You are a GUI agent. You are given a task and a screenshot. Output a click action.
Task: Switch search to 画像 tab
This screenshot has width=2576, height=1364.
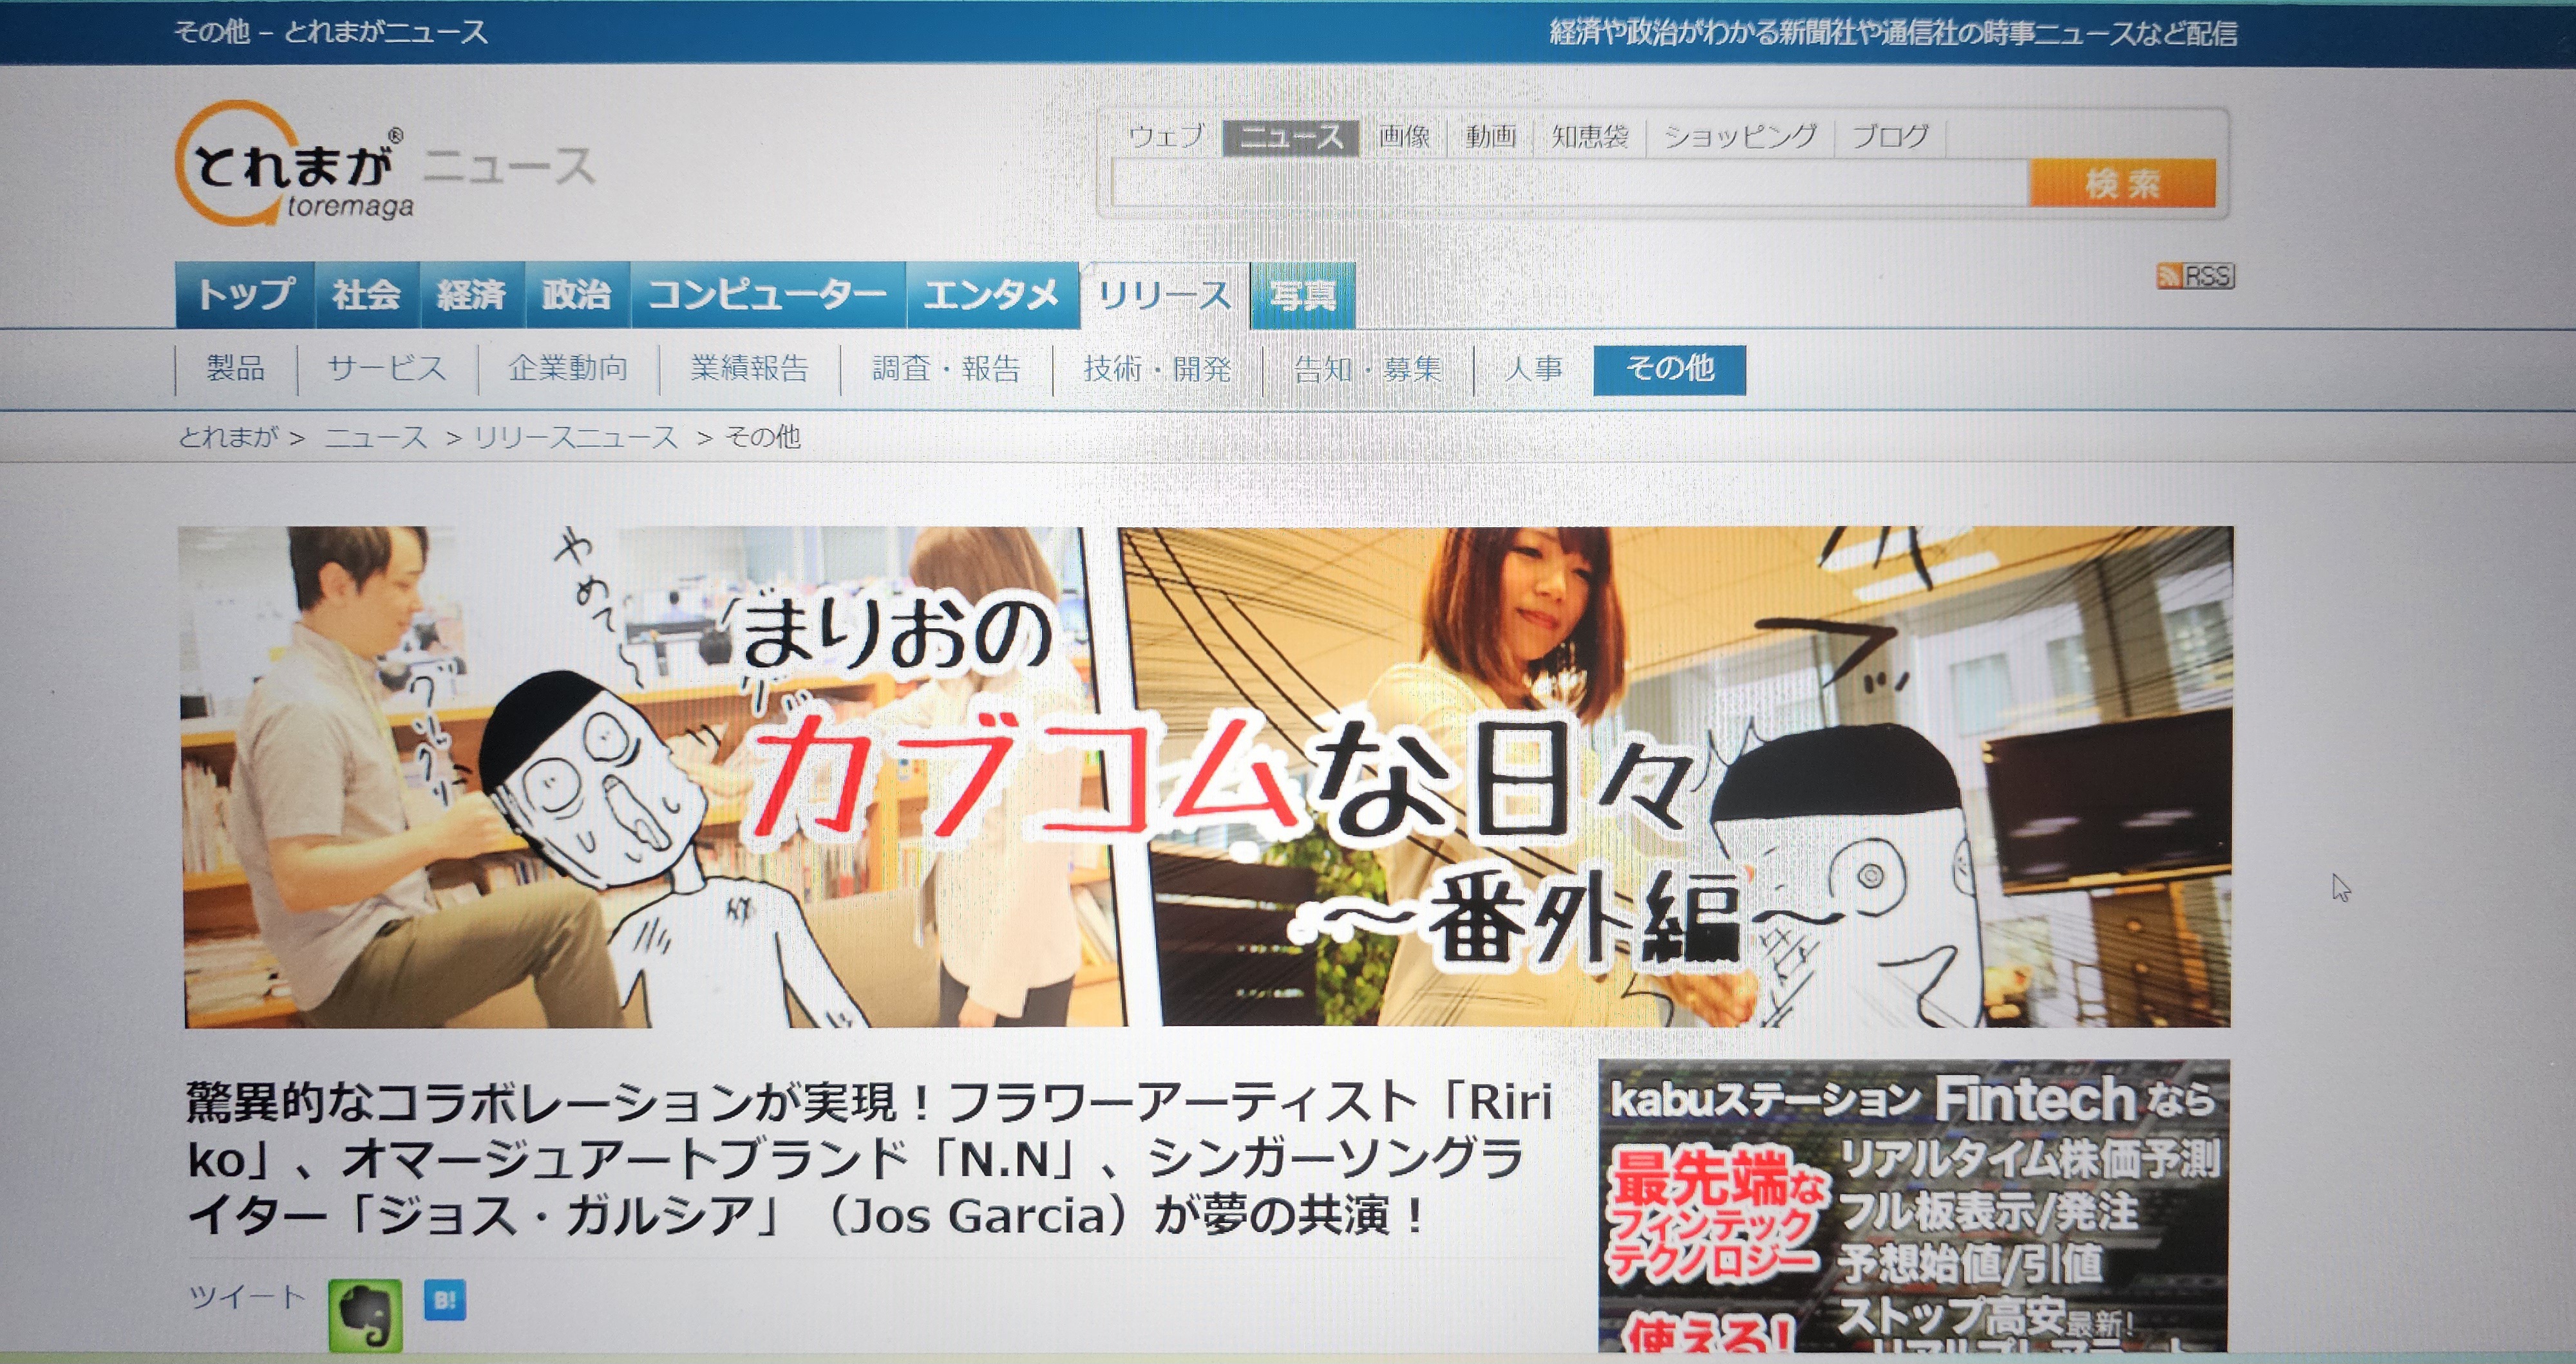(x=1404, y=137)
